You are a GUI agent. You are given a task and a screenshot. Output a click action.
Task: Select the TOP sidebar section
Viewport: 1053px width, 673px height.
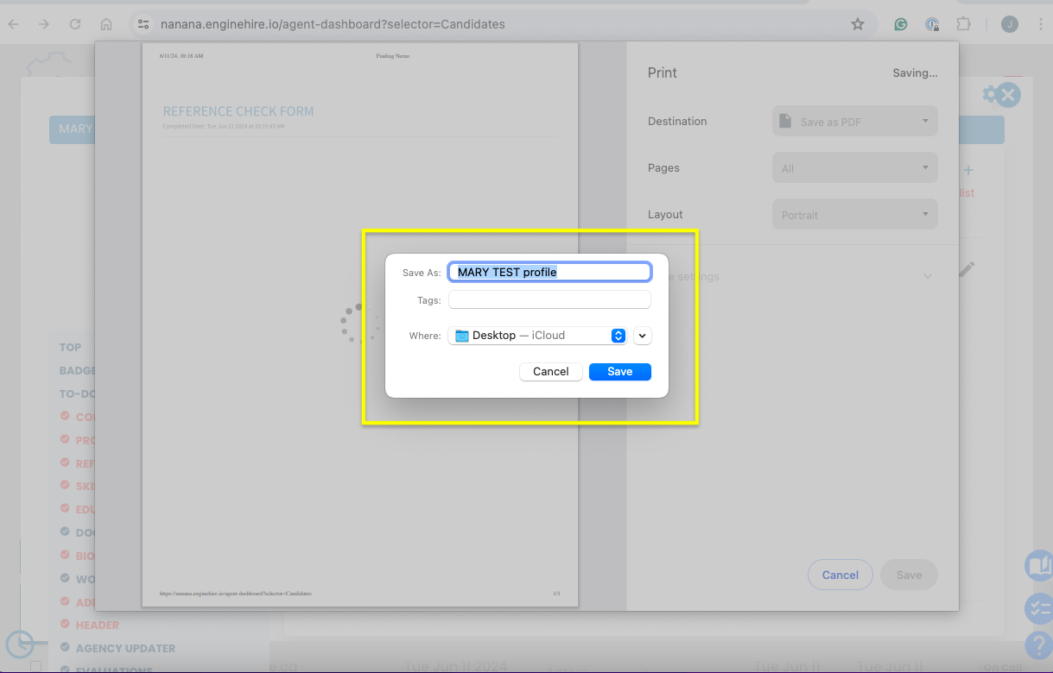[x=70, y=347]
